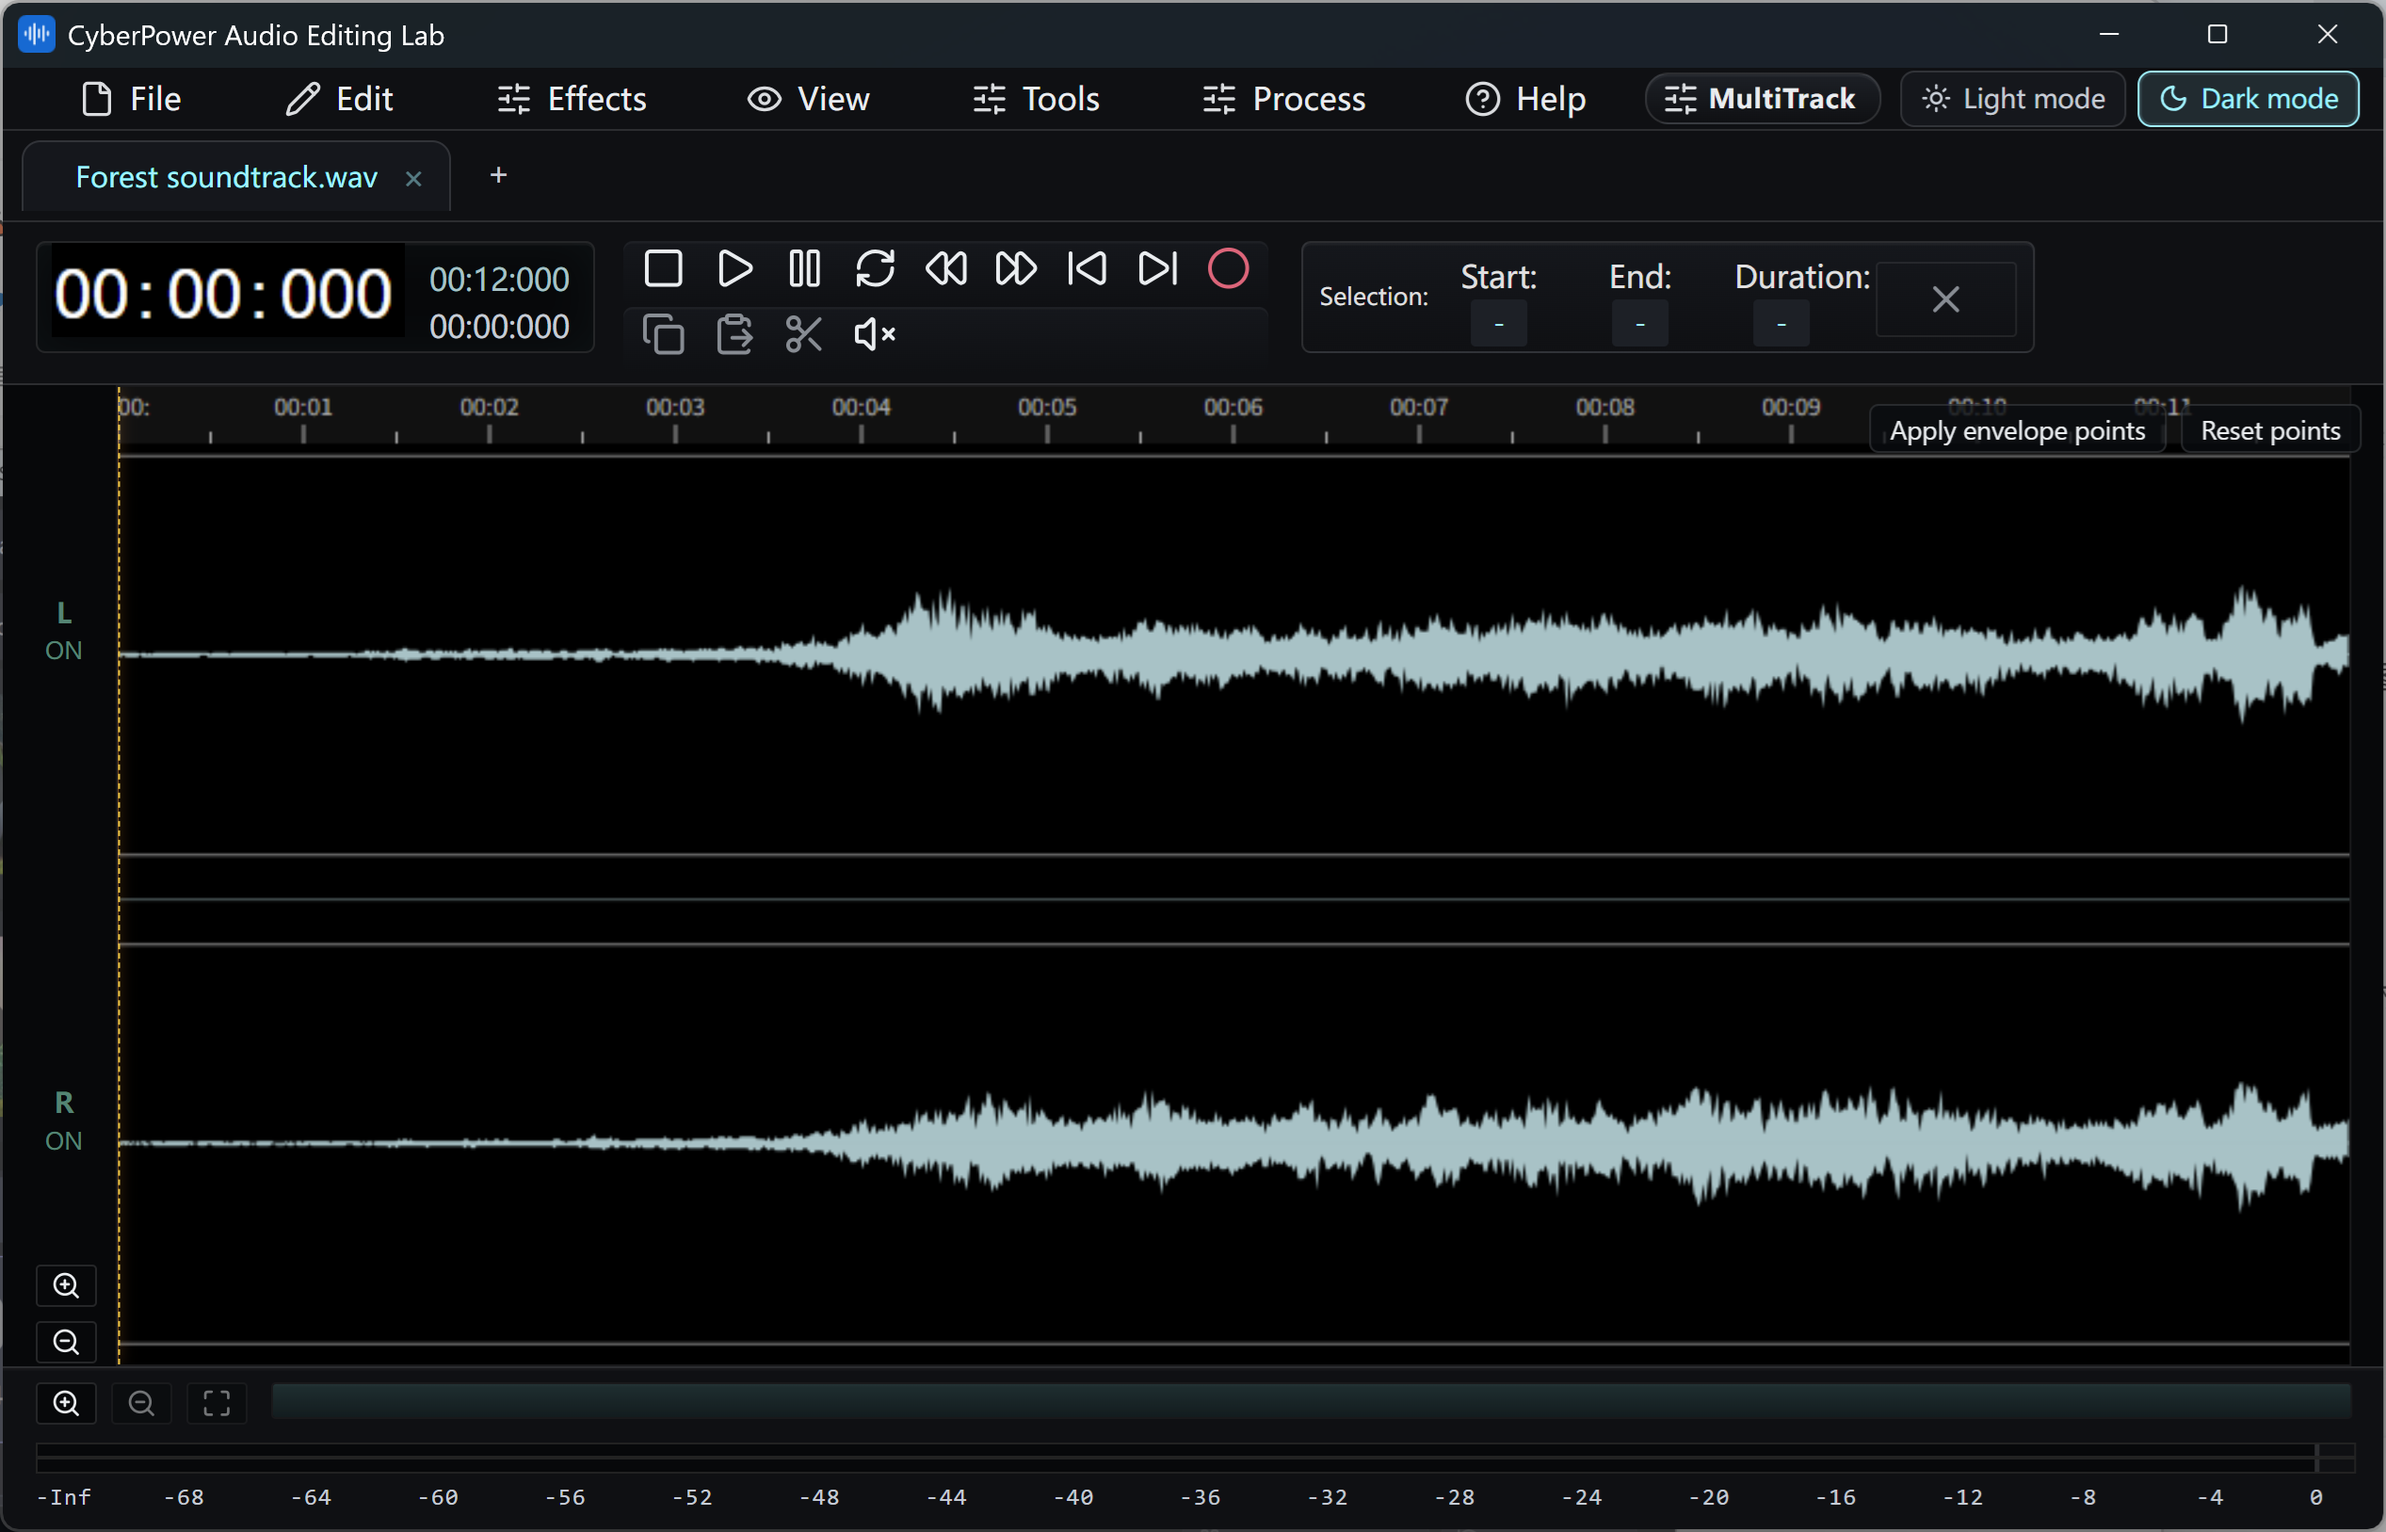The image size is (2386, 1532).
Task: Open the View menu
Action: pos(809,99)
